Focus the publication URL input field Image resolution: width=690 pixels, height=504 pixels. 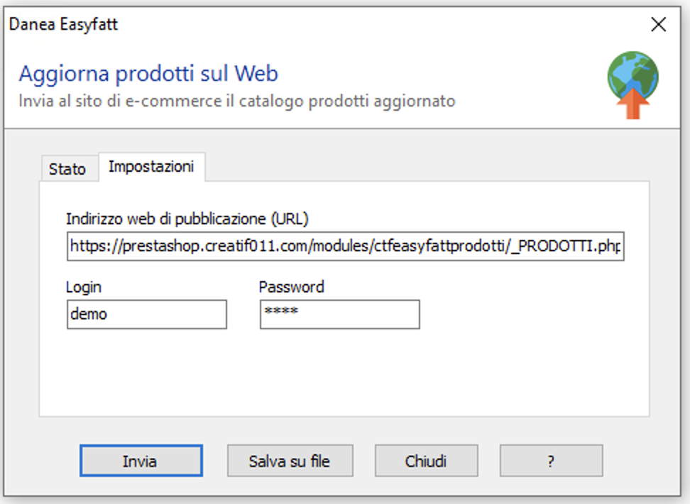346,246
